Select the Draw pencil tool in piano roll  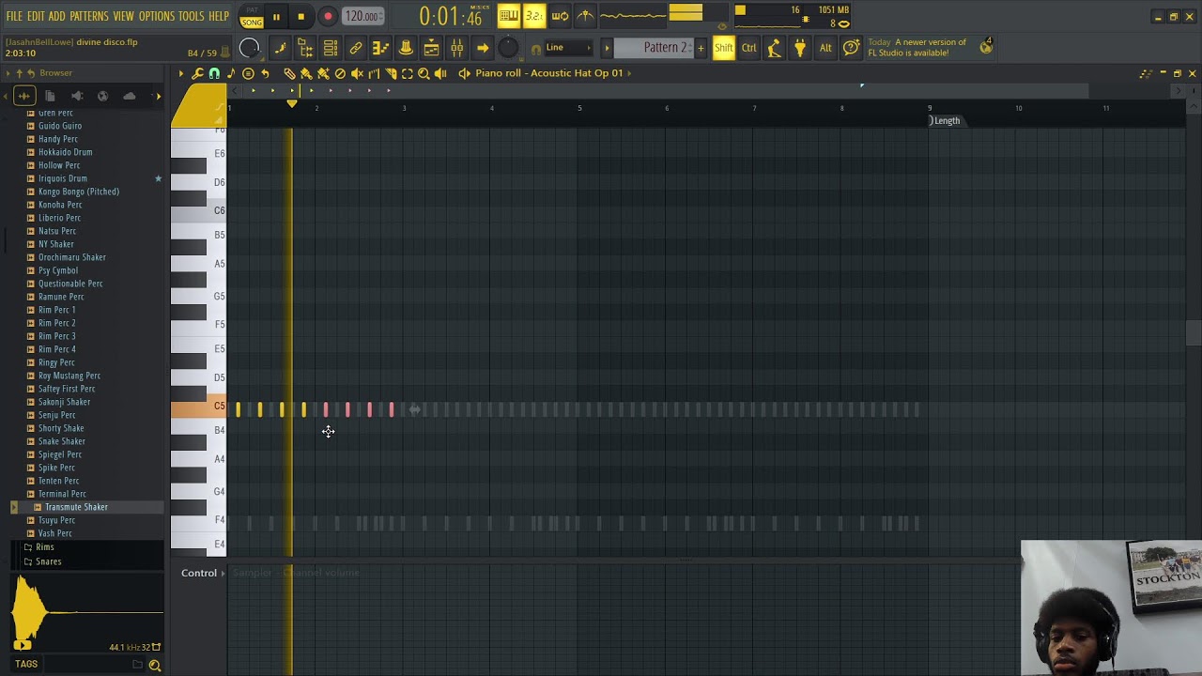(x=289, y=73)
